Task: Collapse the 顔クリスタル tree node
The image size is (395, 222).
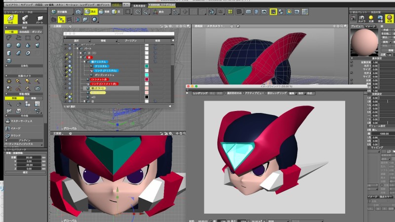Action: 84,62
